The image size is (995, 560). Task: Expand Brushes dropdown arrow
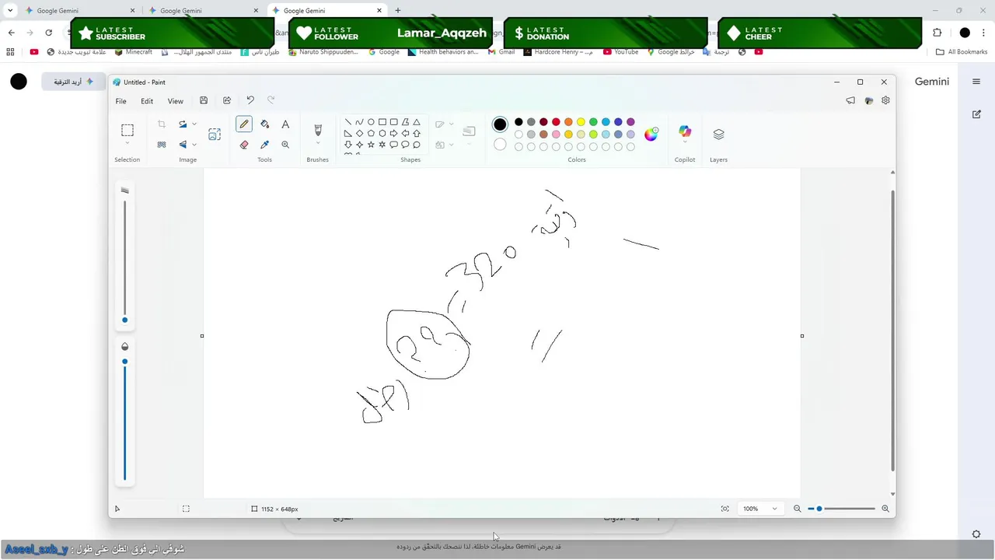[318, 144]
